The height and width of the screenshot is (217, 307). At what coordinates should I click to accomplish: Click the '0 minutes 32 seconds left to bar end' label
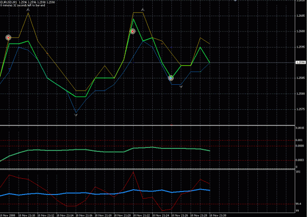[23, 5]
